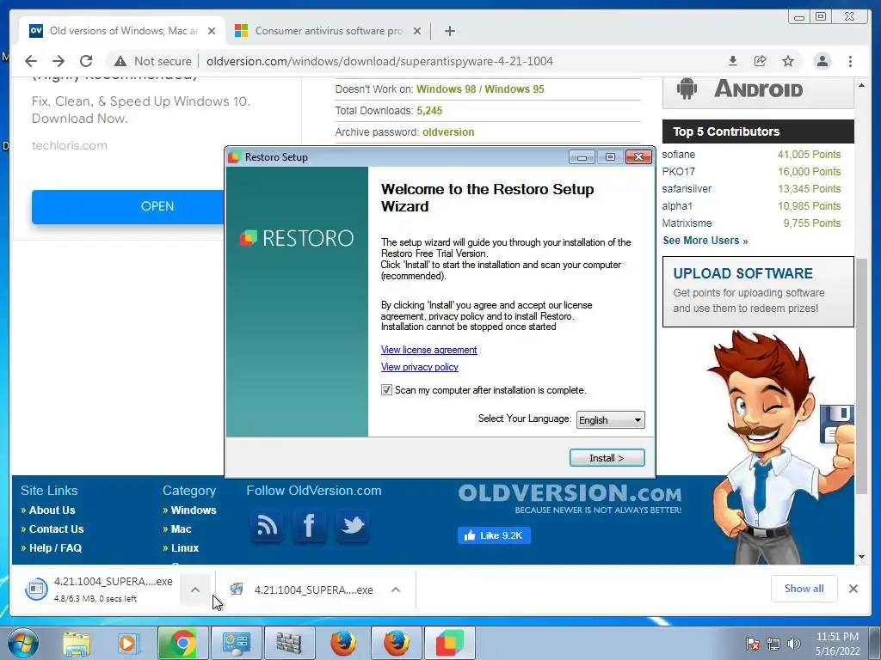This screenshot has height=660, width=881.
Task: Open Chrome three-dot menu
Action: click(x=850, y=61)
